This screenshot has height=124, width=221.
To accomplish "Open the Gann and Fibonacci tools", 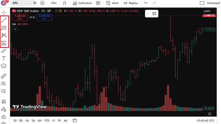I will click(4, 28).
